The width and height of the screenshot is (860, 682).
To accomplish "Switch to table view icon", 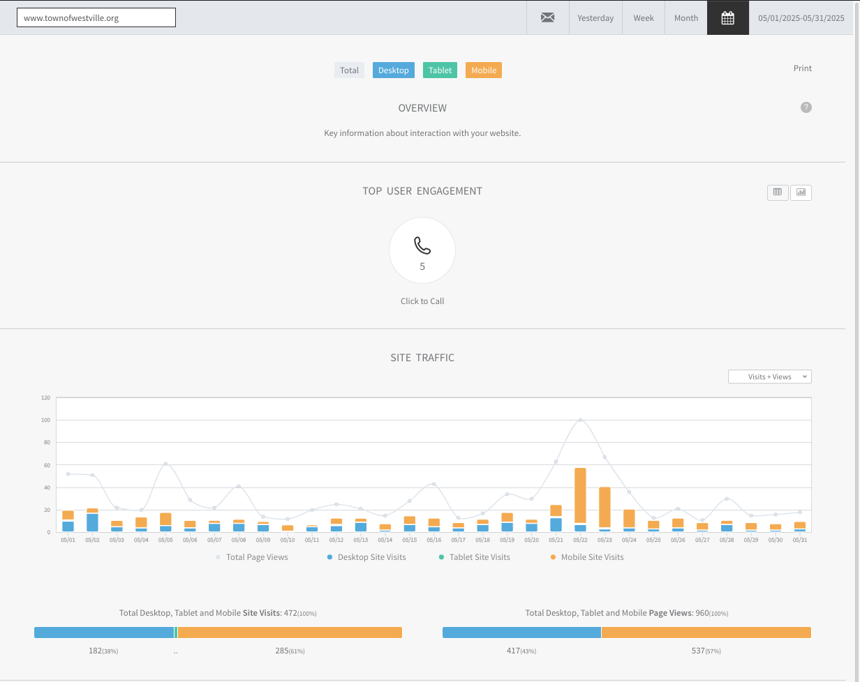I will click(x=778, y=192).
